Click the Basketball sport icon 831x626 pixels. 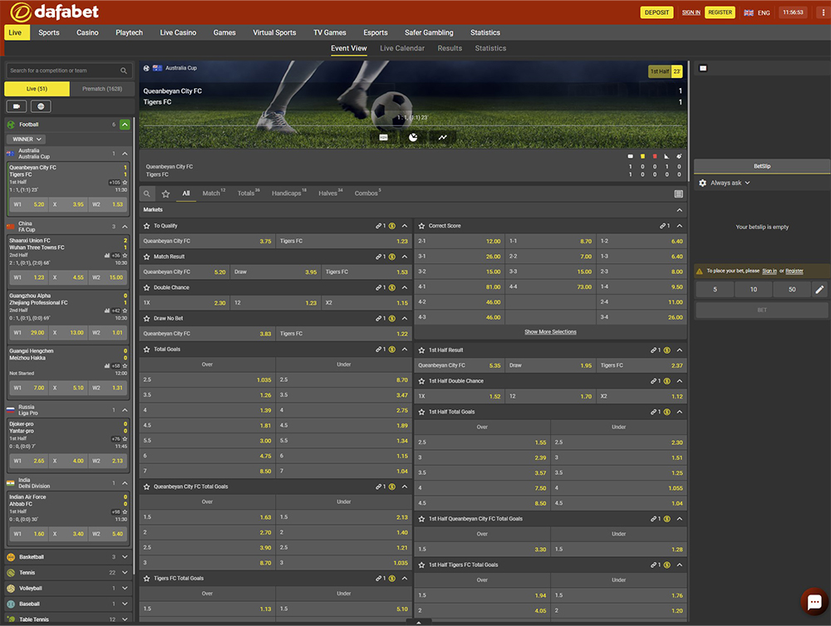click(x=11, y=557)
